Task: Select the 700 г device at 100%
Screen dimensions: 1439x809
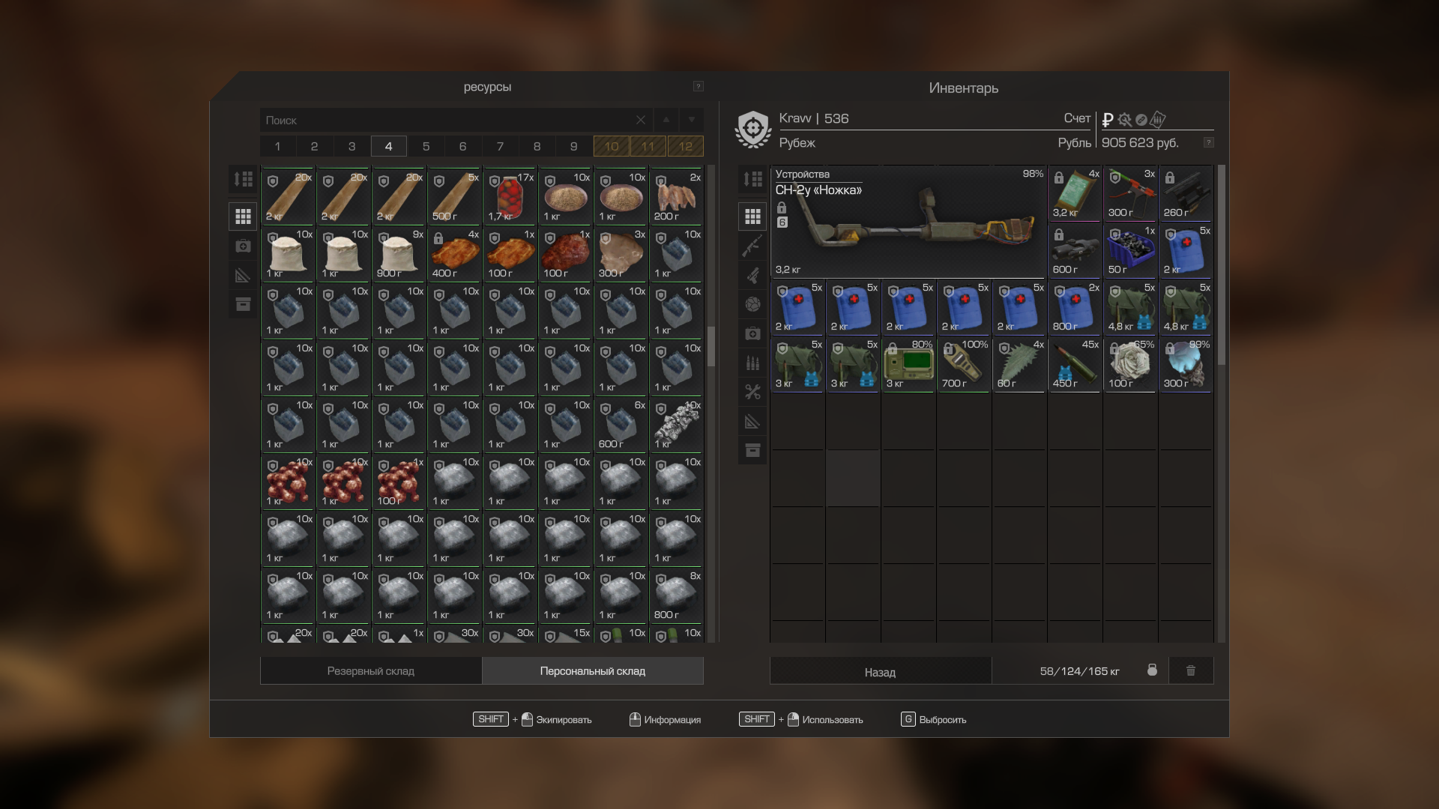Action: tap(964, 364)
